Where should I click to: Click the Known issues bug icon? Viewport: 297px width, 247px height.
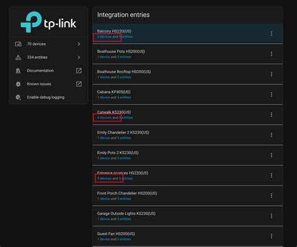(x=18, y=84)
